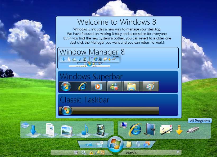Click Media Player in the Superbar preview
Viewport: 217px width, 157px height.
[x=98, y=86]
